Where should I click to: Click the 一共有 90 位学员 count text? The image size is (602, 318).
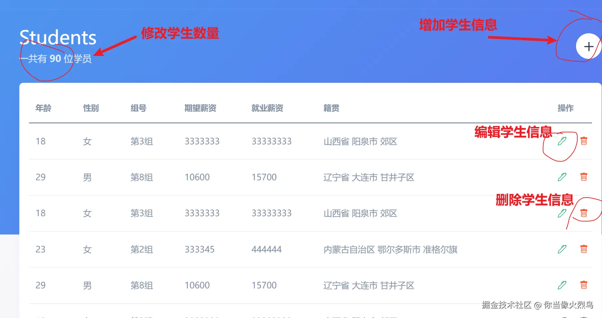pos(55,59)
